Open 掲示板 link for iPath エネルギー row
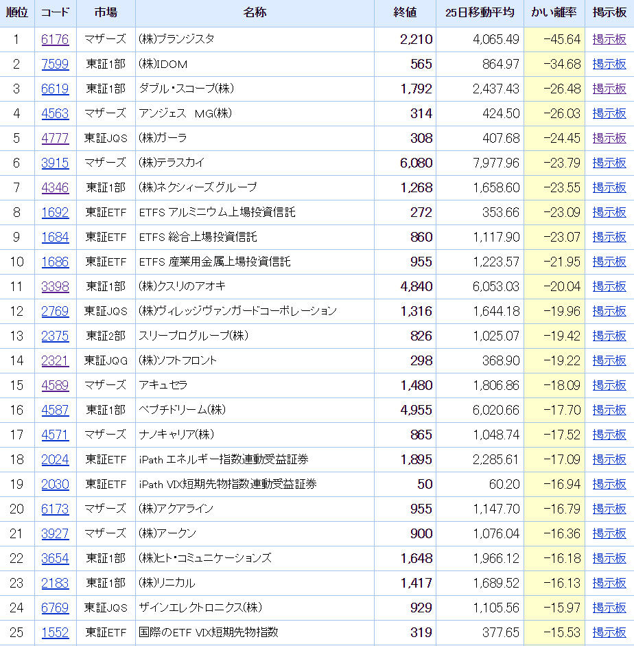Viewport: 634px width, 646px height. click(x=609, y=460)
